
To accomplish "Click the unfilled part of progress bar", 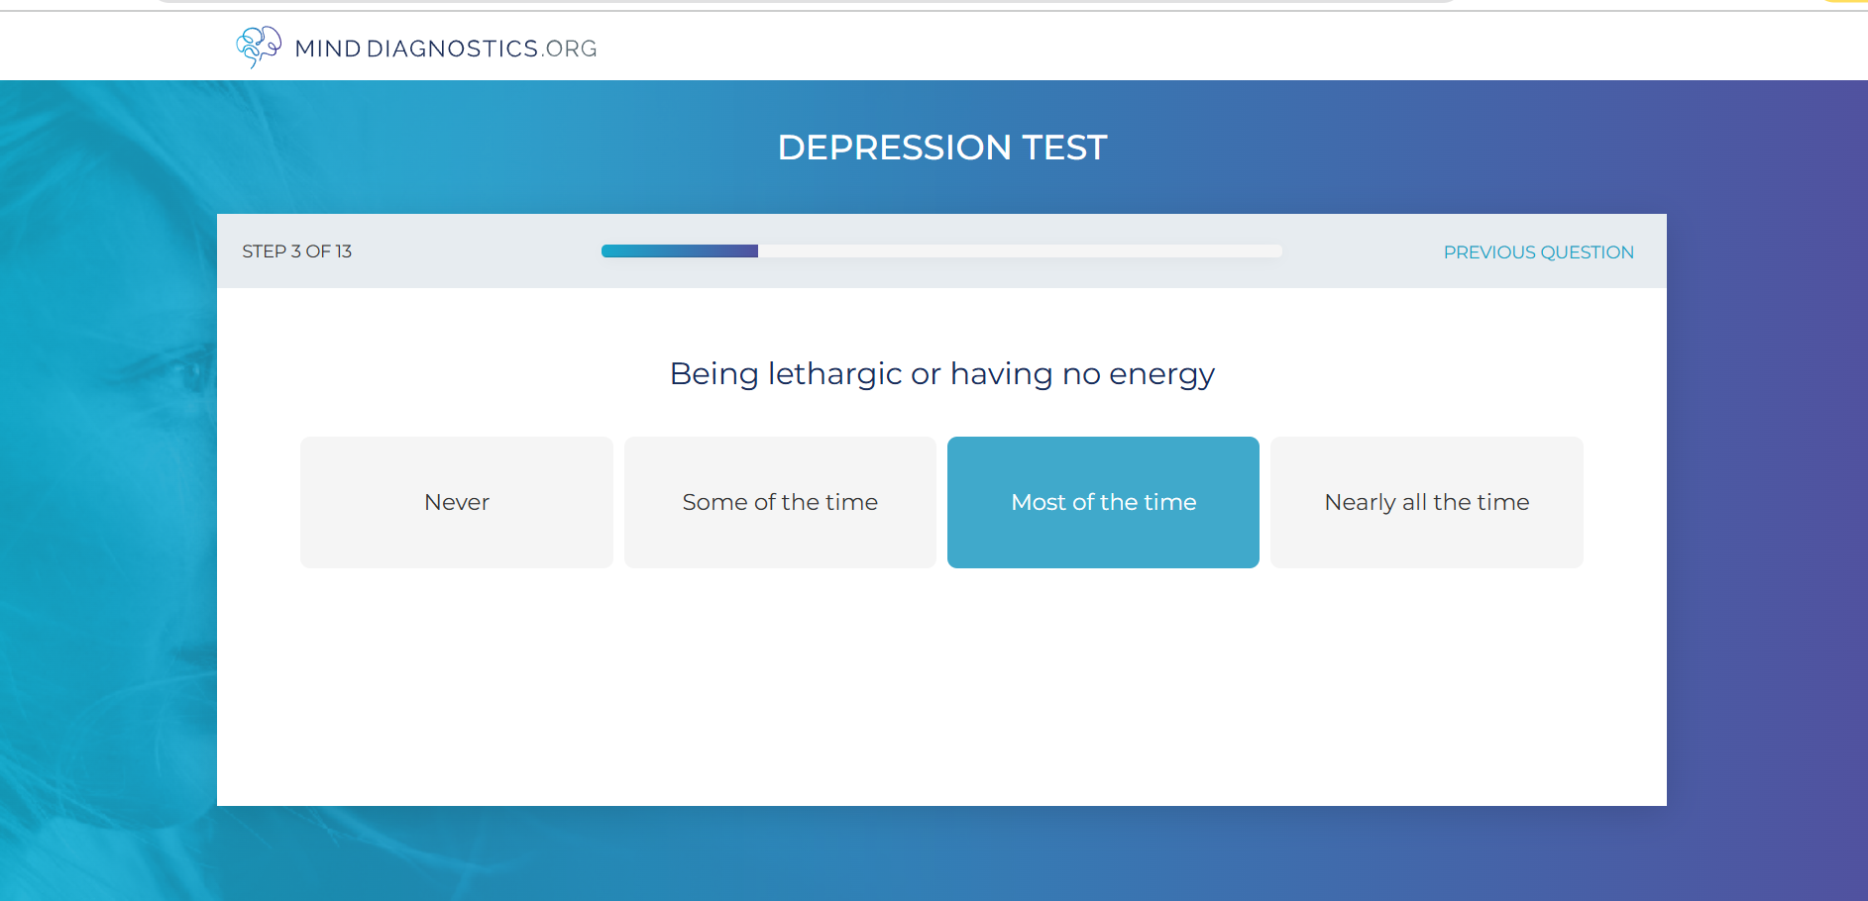I will (x=1021, y=251).
